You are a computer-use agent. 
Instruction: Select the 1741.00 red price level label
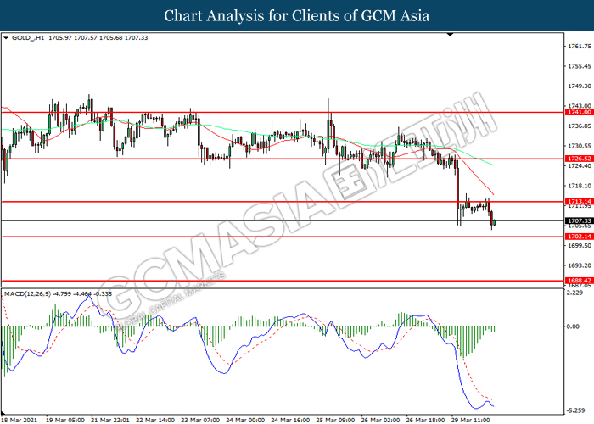coord(579,113)
